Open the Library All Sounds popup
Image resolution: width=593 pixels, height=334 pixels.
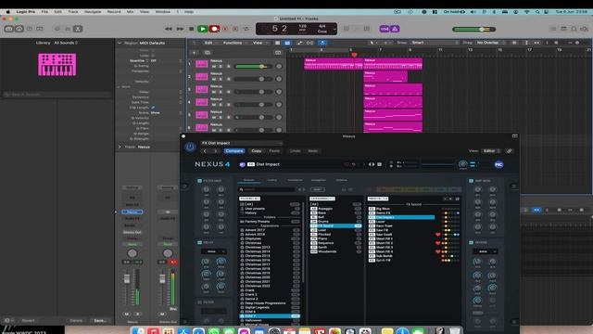[66, 43]
